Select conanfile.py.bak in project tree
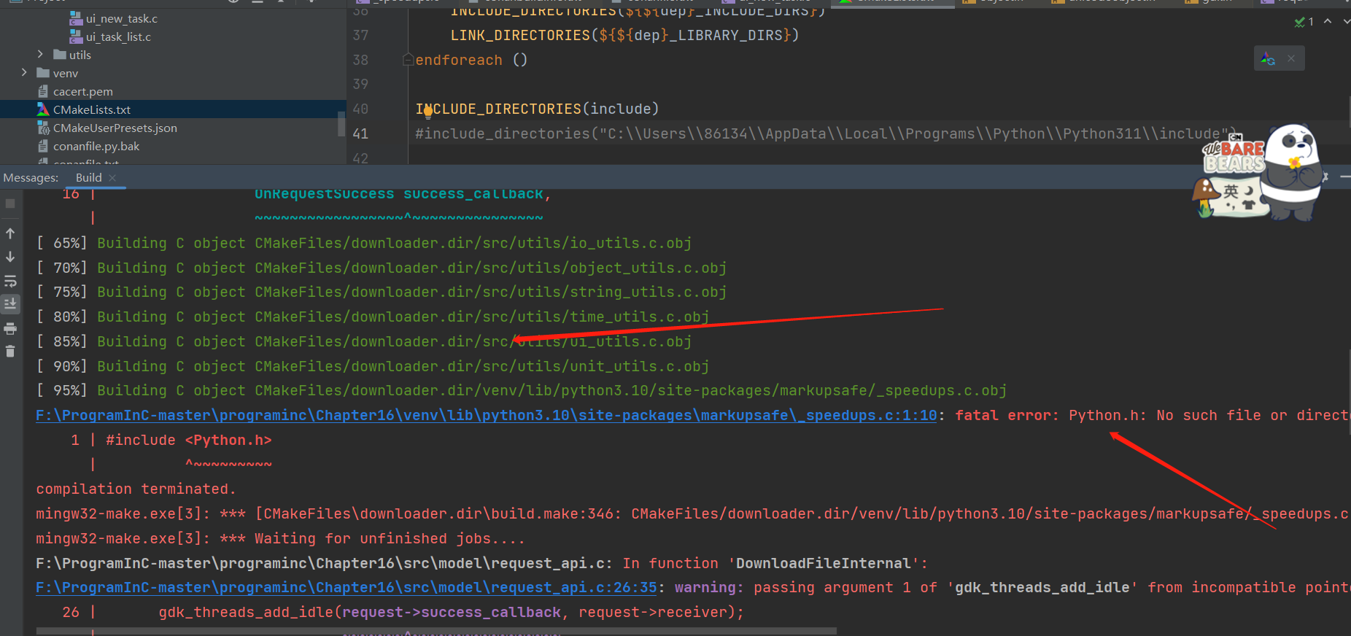1351x636 pixels. (96, 146)
